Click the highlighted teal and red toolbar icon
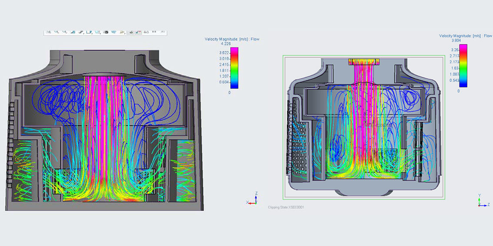The height and width of the screenshot is (246, 493). 139,32
